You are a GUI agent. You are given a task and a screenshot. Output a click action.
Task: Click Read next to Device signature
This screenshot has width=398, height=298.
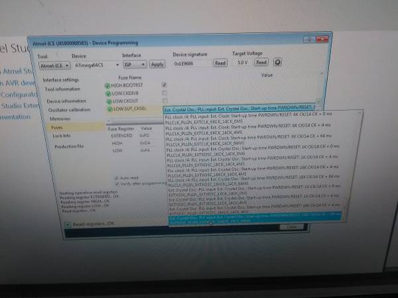tap(220, 63)
